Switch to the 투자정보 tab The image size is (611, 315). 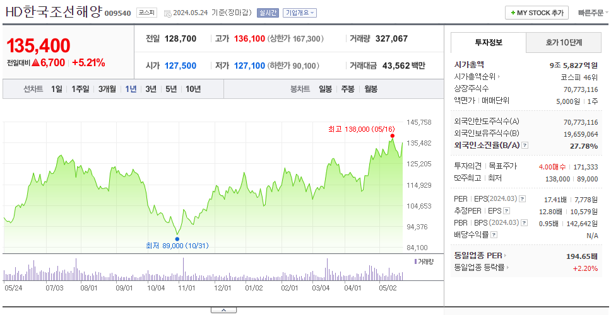point(489,42)
